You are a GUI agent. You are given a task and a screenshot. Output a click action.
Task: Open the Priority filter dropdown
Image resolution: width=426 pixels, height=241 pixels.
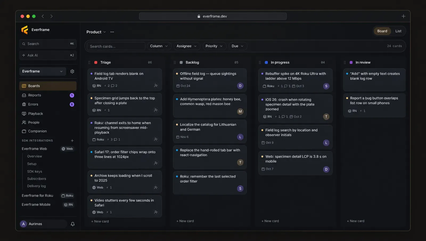coord(214,46)
